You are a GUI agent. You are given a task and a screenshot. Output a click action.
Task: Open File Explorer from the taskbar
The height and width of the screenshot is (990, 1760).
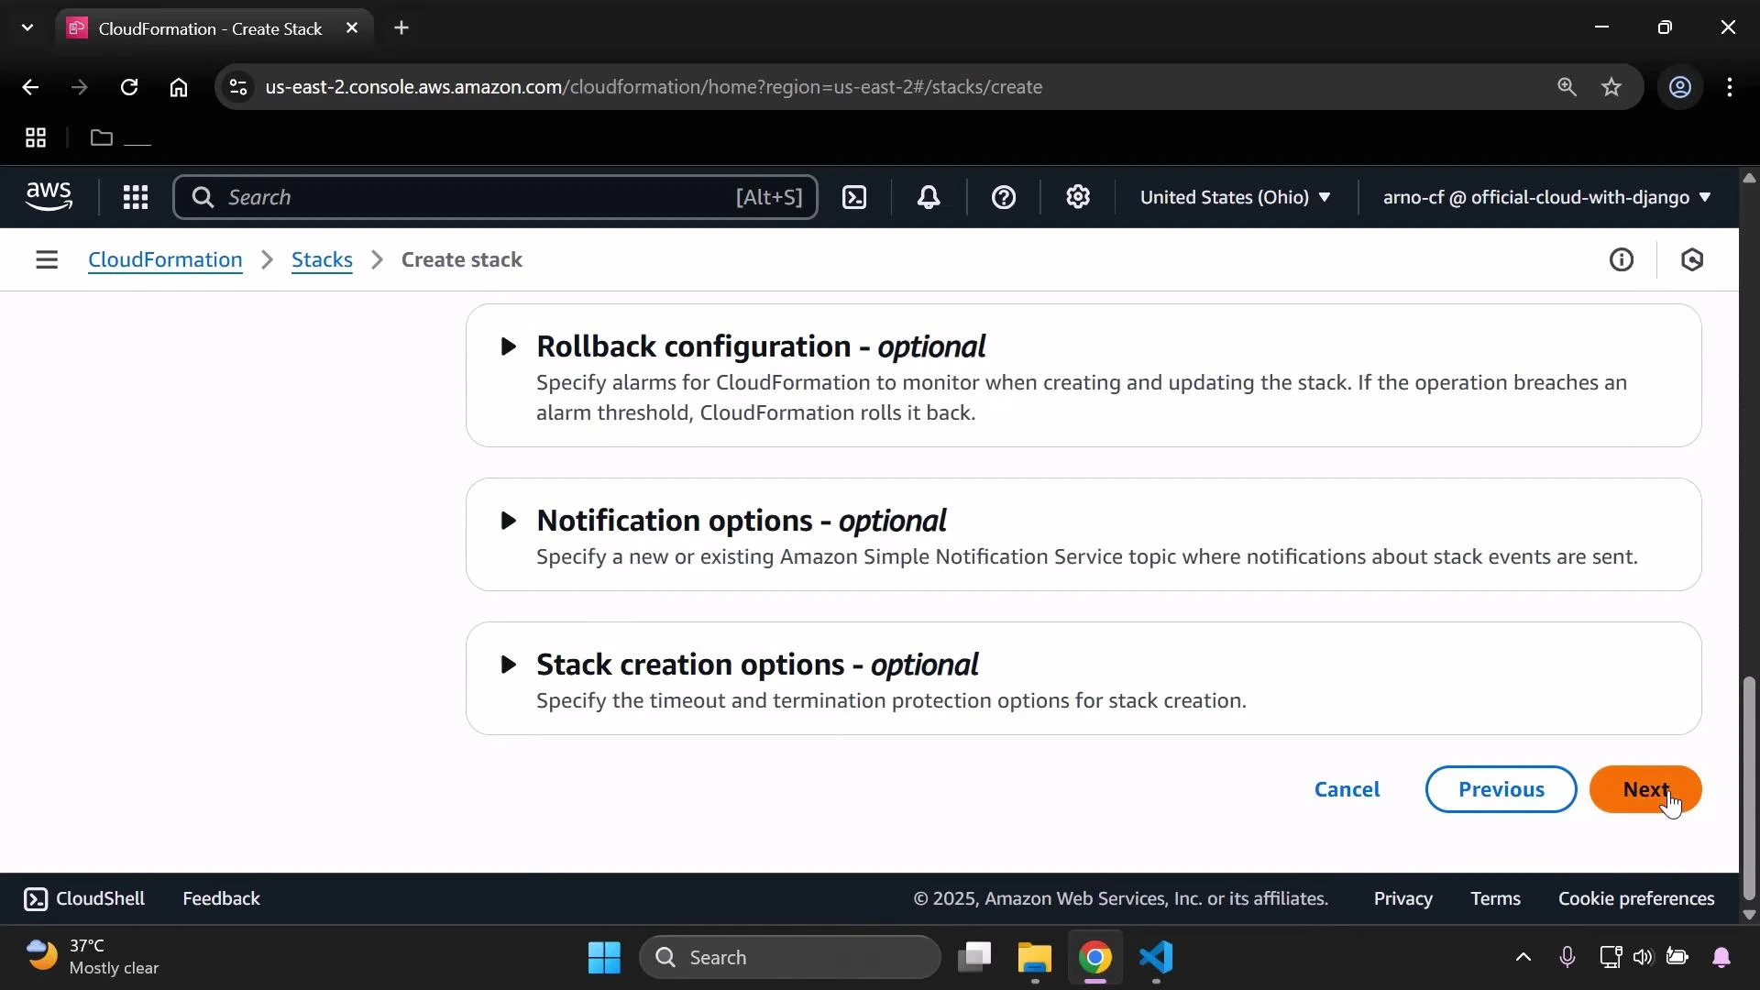coord(1035,958)
